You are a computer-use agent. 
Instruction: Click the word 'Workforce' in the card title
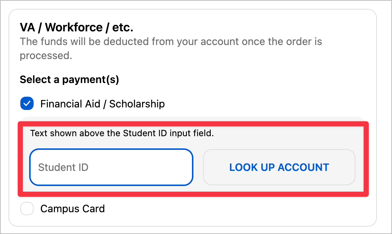(74, 27)
